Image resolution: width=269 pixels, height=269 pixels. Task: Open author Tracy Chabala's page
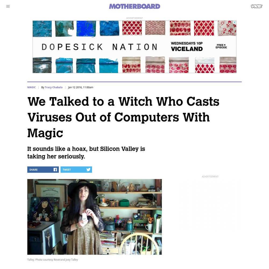click(54, 87)
